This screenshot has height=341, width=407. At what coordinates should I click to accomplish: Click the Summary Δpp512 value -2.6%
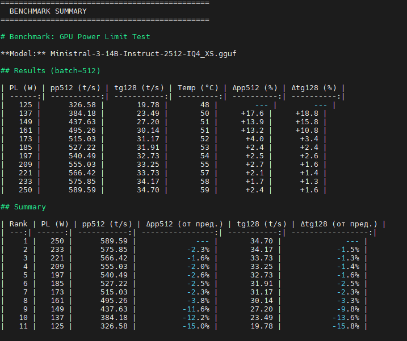(x=198, y=275)
